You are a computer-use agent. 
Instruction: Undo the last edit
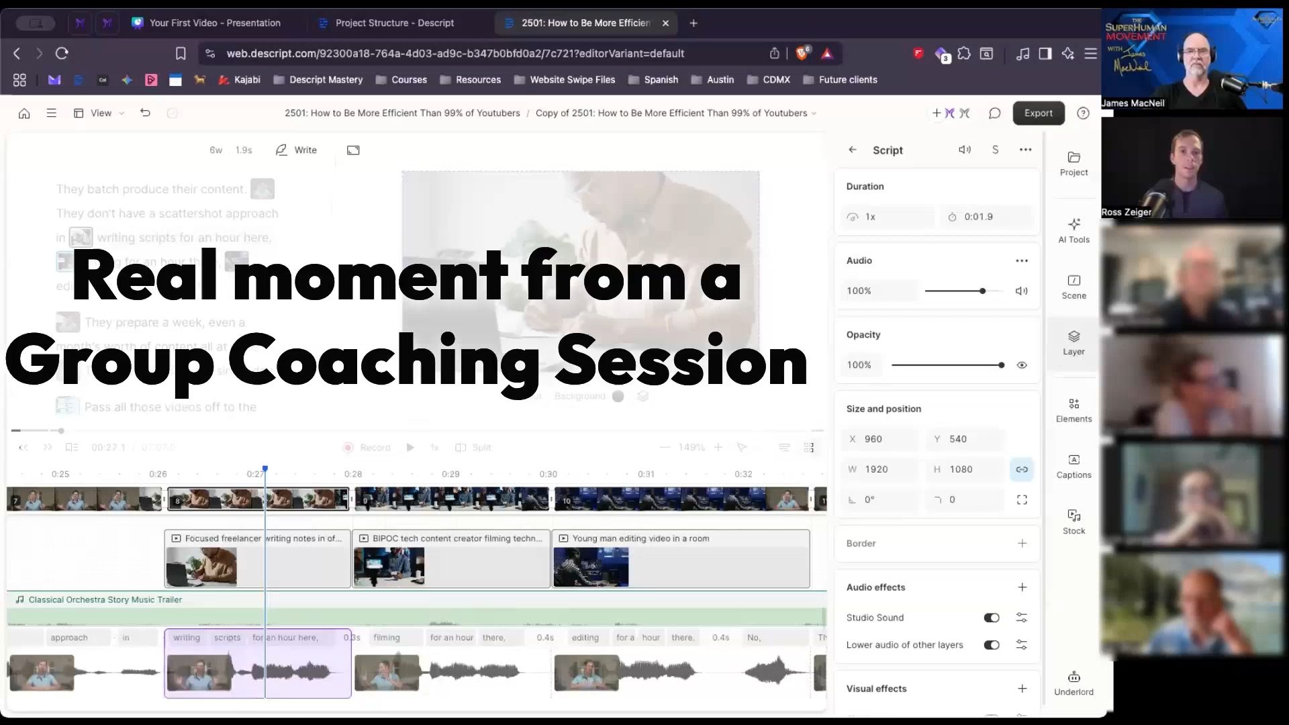point(145,113)
